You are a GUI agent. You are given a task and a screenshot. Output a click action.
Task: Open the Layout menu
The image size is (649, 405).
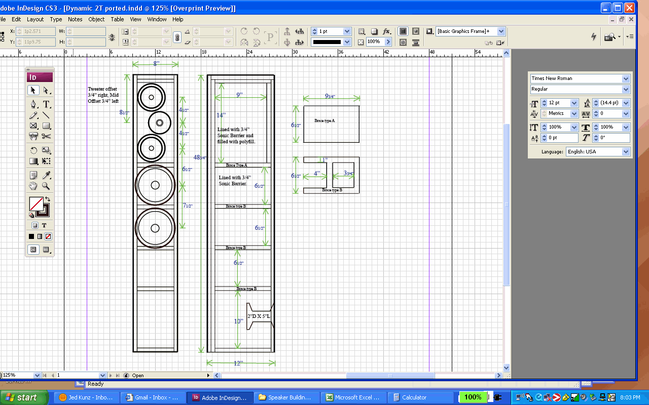pyautogui.click(x=35, y=19)
